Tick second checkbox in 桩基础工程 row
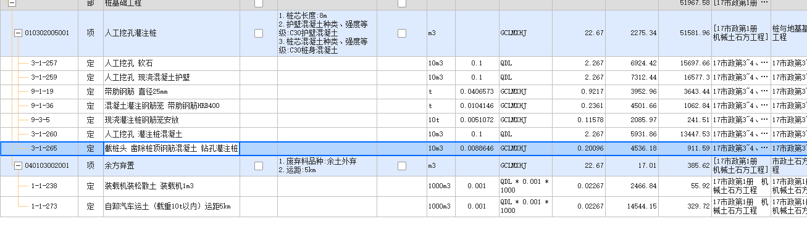 coord(402,3)
